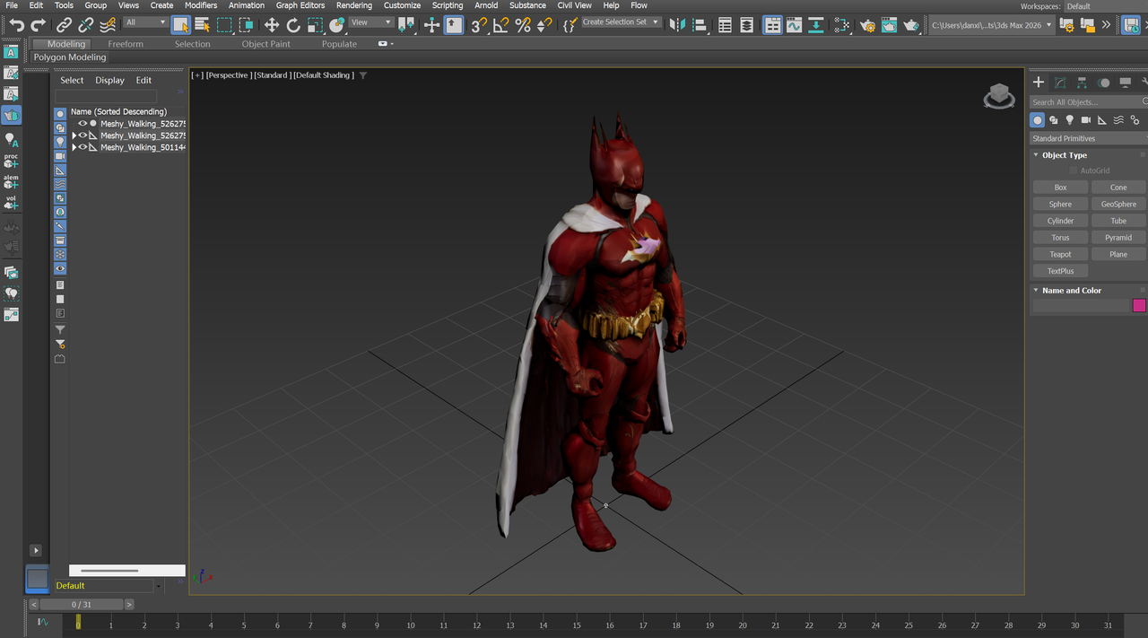Switch to the Object Paint ribbon tab
Viewport: 1148px width, 638px height.
266,44
